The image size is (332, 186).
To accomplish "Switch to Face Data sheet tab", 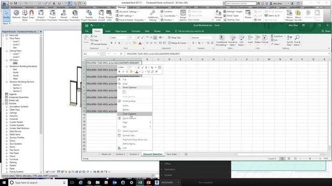I will 172,154.
